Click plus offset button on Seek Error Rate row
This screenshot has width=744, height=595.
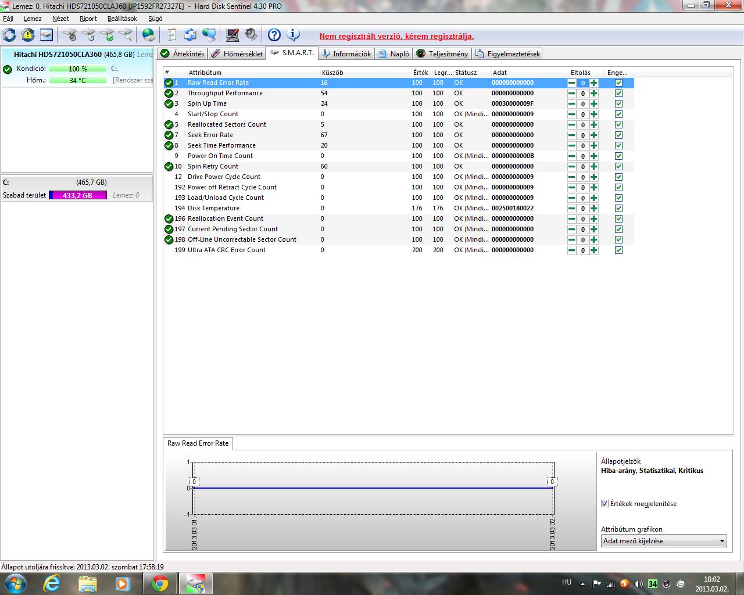point(593,135)
